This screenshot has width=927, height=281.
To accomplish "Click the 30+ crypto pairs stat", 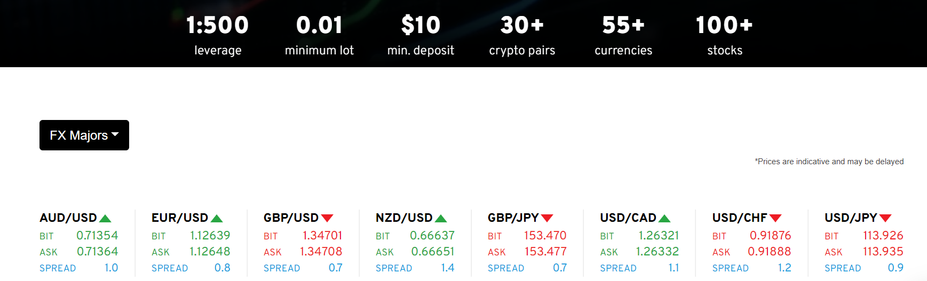I will pos(522,35).
